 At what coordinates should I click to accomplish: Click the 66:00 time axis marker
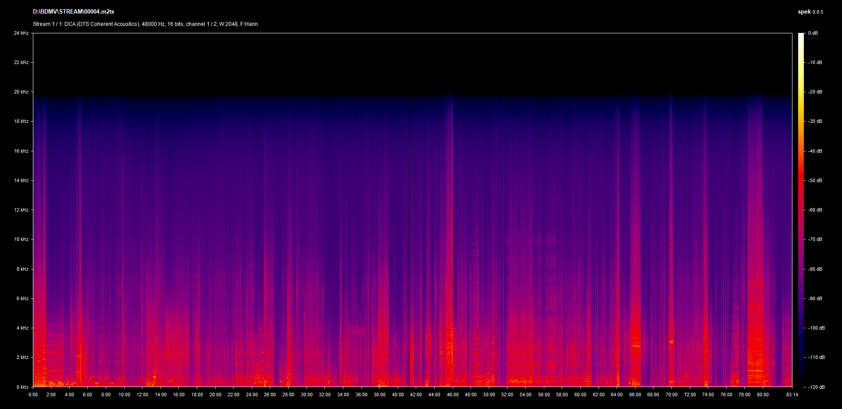point(635,395)
